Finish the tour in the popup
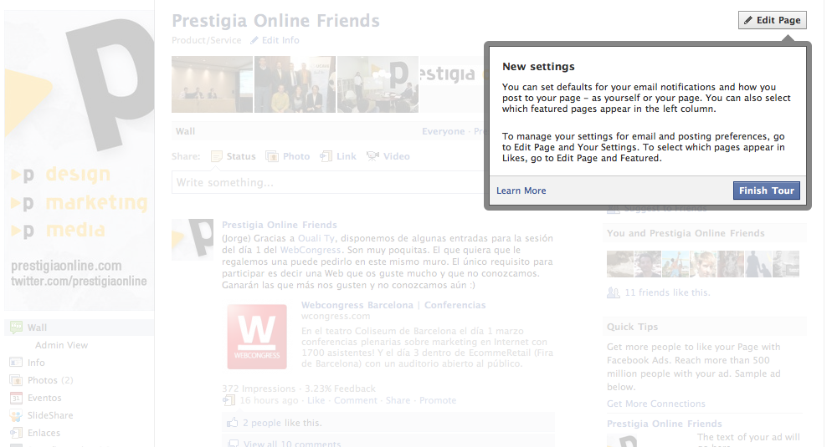 pyautogui.click(x=766, y=190)
